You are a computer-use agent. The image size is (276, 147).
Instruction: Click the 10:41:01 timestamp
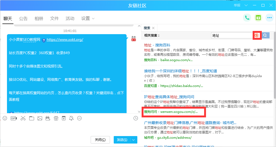click(70, 31)
